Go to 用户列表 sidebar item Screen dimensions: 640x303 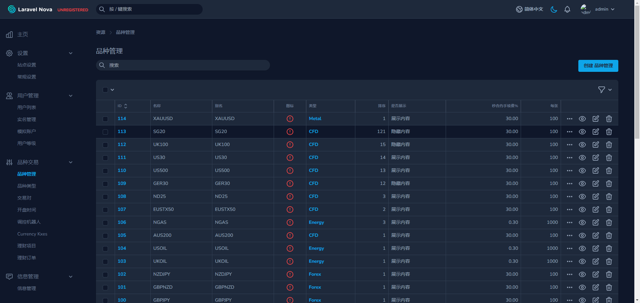(27, 107)
